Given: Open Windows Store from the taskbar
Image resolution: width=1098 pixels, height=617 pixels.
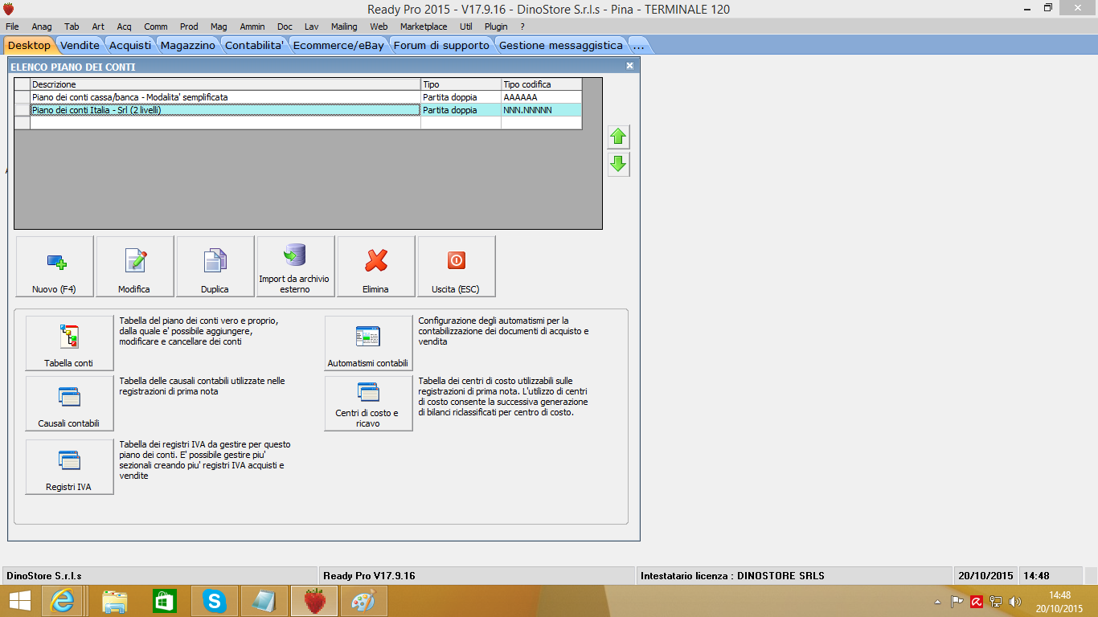Looking at the screenshot, I should [x=164, y=601].
